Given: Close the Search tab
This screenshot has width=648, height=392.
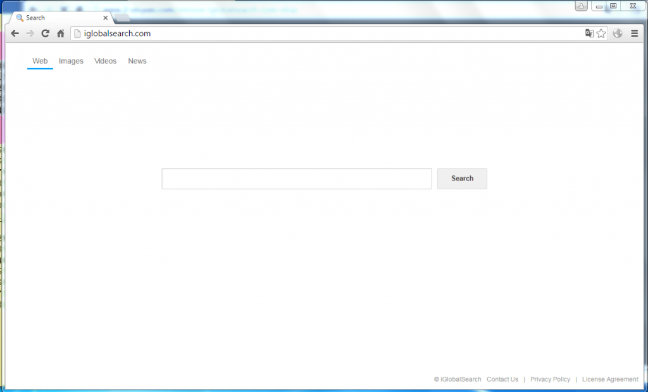Looking at the screenshot, I should 106,18.
